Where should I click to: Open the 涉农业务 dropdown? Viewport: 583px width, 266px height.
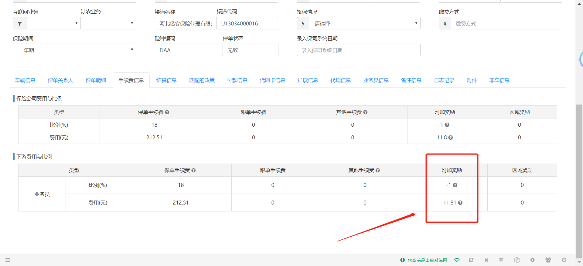[x=108, y=23]
